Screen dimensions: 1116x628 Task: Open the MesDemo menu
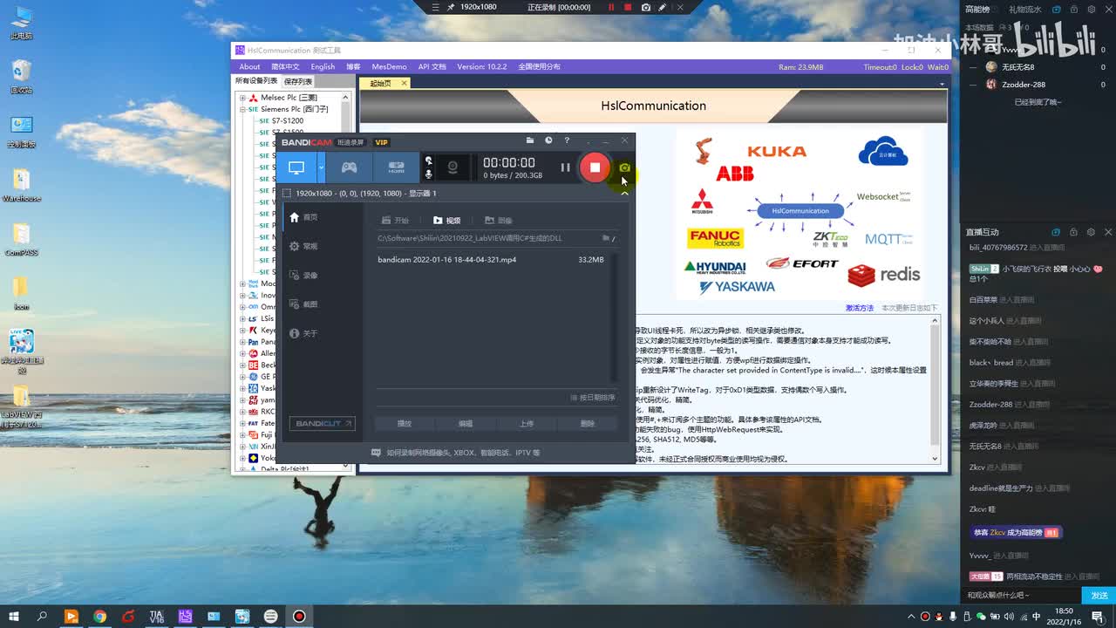(x=389, y=66)
